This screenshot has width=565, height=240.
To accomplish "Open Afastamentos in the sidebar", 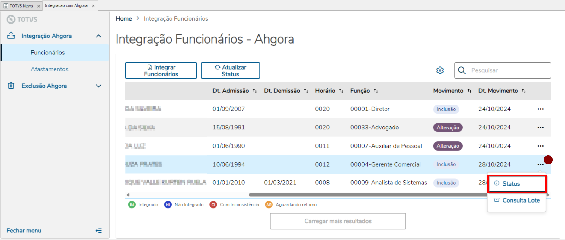I will [55, 69].
